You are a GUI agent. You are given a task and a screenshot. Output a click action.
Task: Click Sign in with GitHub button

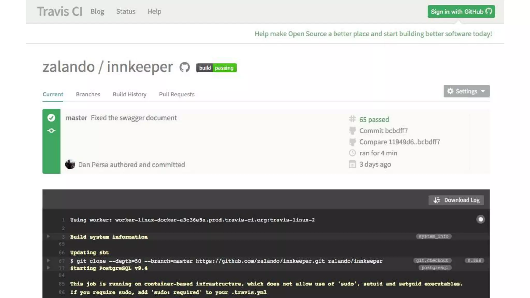461,12
